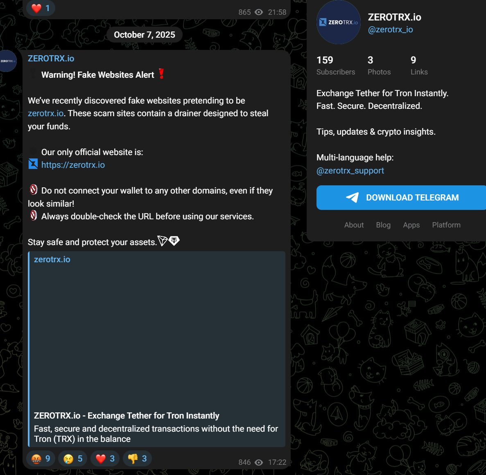This screenshot has width=486, height=475.
Task: Click the eye views icon next to 865
Action: tap(259, 12)
